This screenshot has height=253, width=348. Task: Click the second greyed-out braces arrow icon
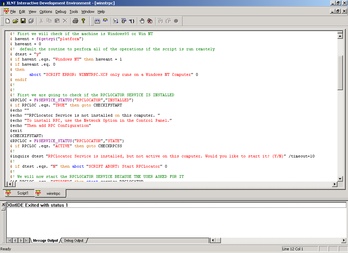tap(168, 21)
